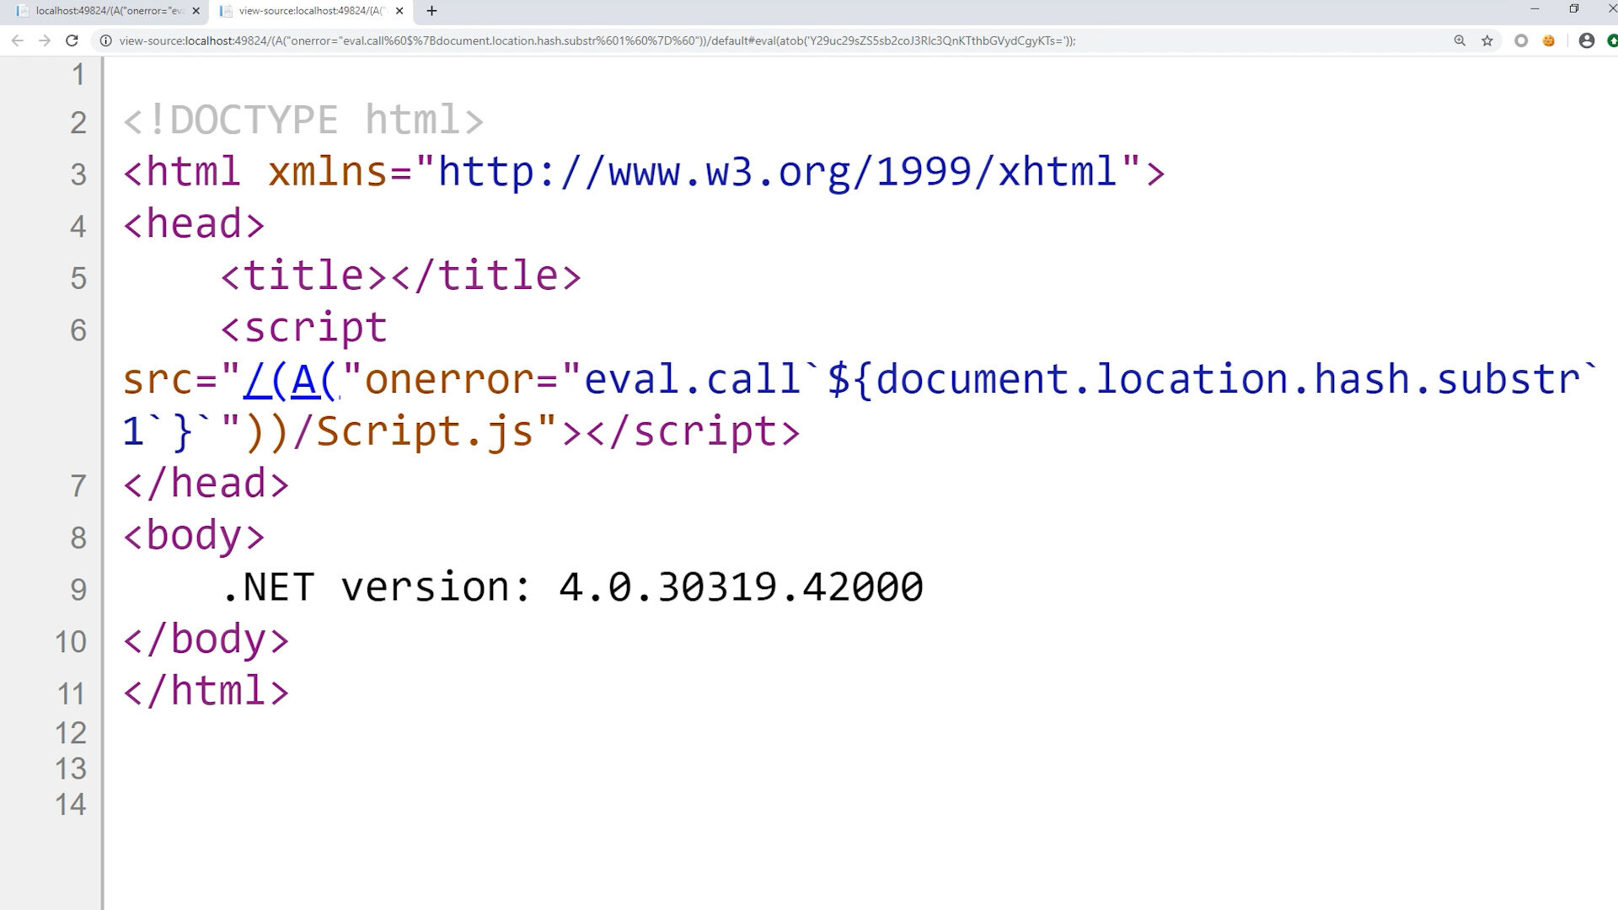This screenshot has height=910, width=1618.
Task: Click the http://www.w3.org/1999/xhtml attribute value
Action: [x=777, y=173]
